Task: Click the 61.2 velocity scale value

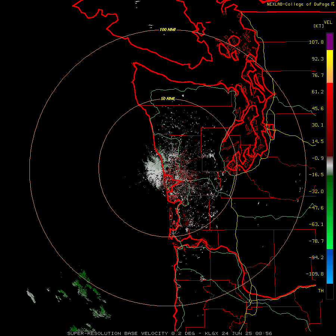Action: click(x=318, y=92)
